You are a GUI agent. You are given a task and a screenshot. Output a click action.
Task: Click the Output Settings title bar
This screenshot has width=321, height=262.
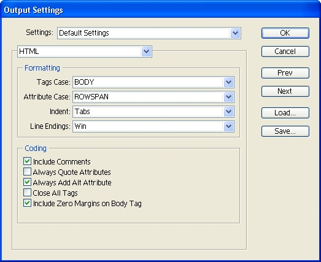click(x=161, y=10)
